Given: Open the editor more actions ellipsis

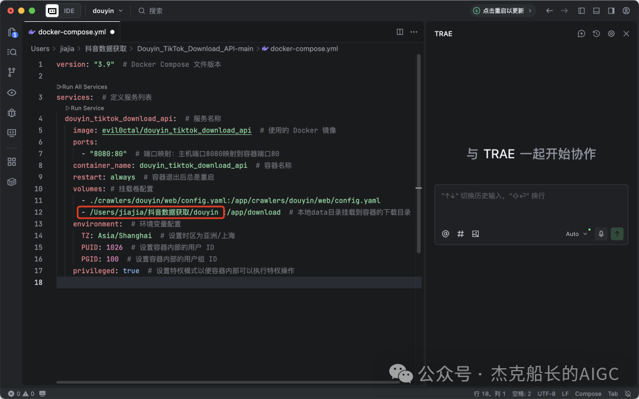Looking at the screenshot, I should click(414, 32).
